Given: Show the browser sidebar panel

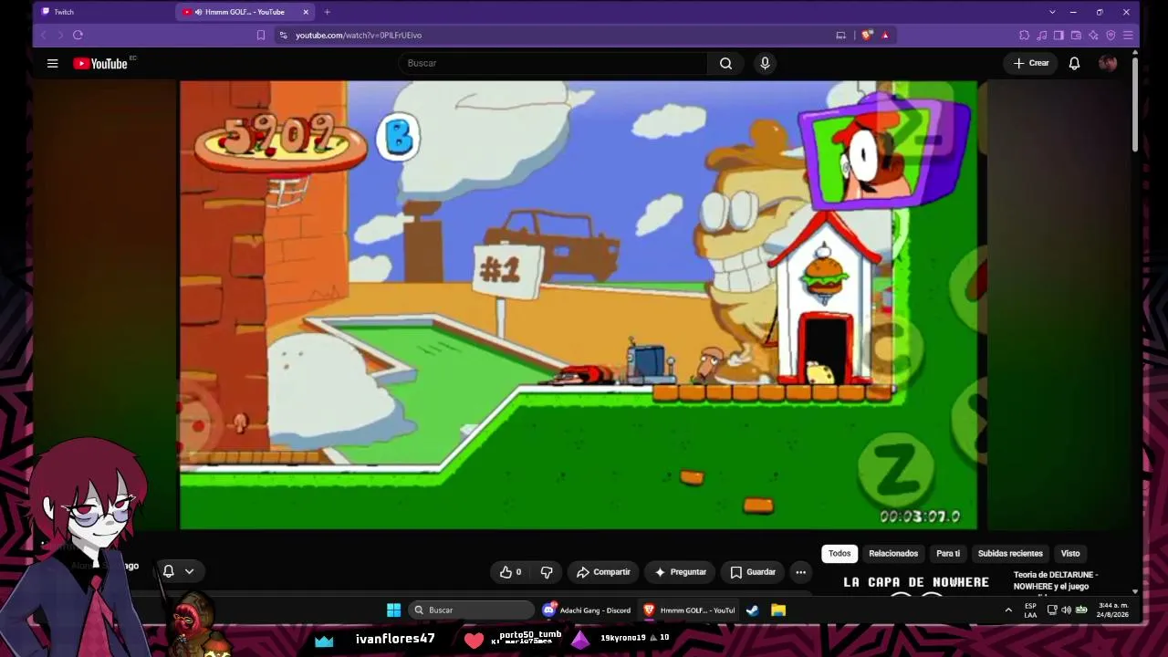Looking at the screenshot, I should pyautogui.click(x=1058, y=35).
